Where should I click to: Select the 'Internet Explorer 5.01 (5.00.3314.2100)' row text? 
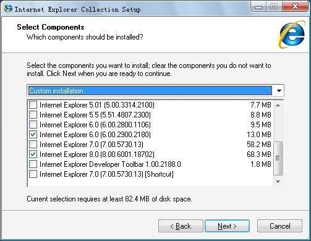tap(97, 105)
